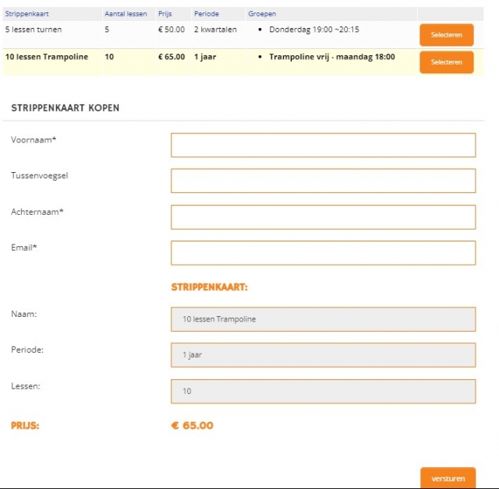Click the Prijs column header
This screenshot has height=489, width=499.
[166, 14]
